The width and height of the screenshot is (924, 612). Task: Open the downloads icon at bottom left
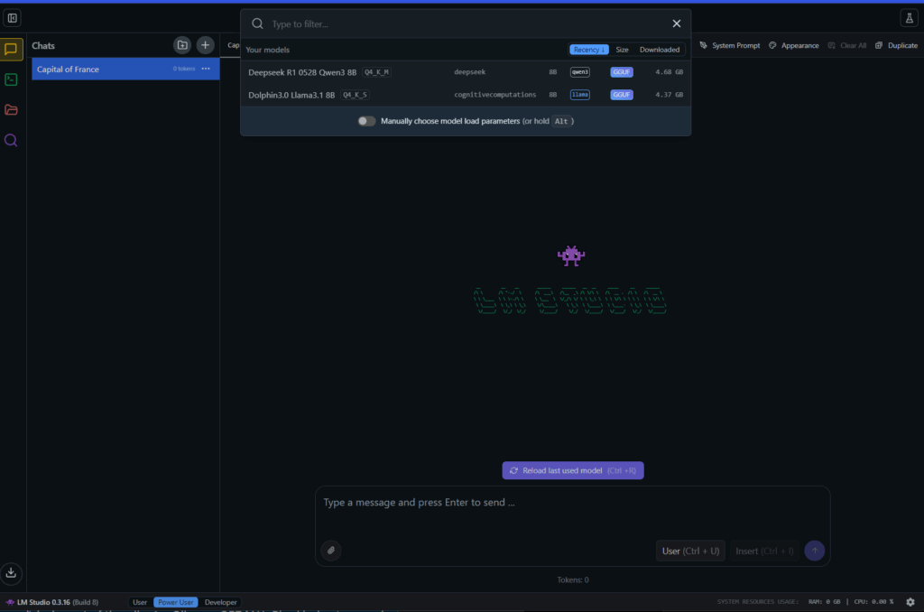click(x=11, y=573)
